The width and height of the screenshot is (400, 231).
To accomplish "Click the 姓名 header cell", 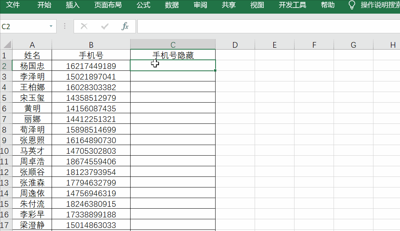I will 32,55.
